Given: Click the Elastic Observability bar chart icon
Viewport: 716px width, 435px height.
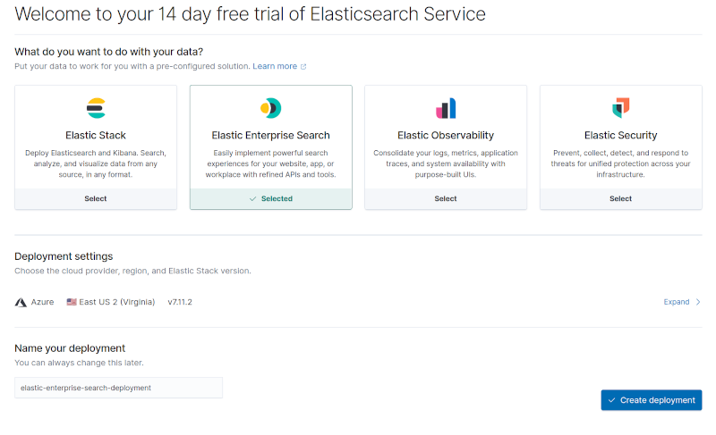Looking at the screenshot, I should 446,108.
